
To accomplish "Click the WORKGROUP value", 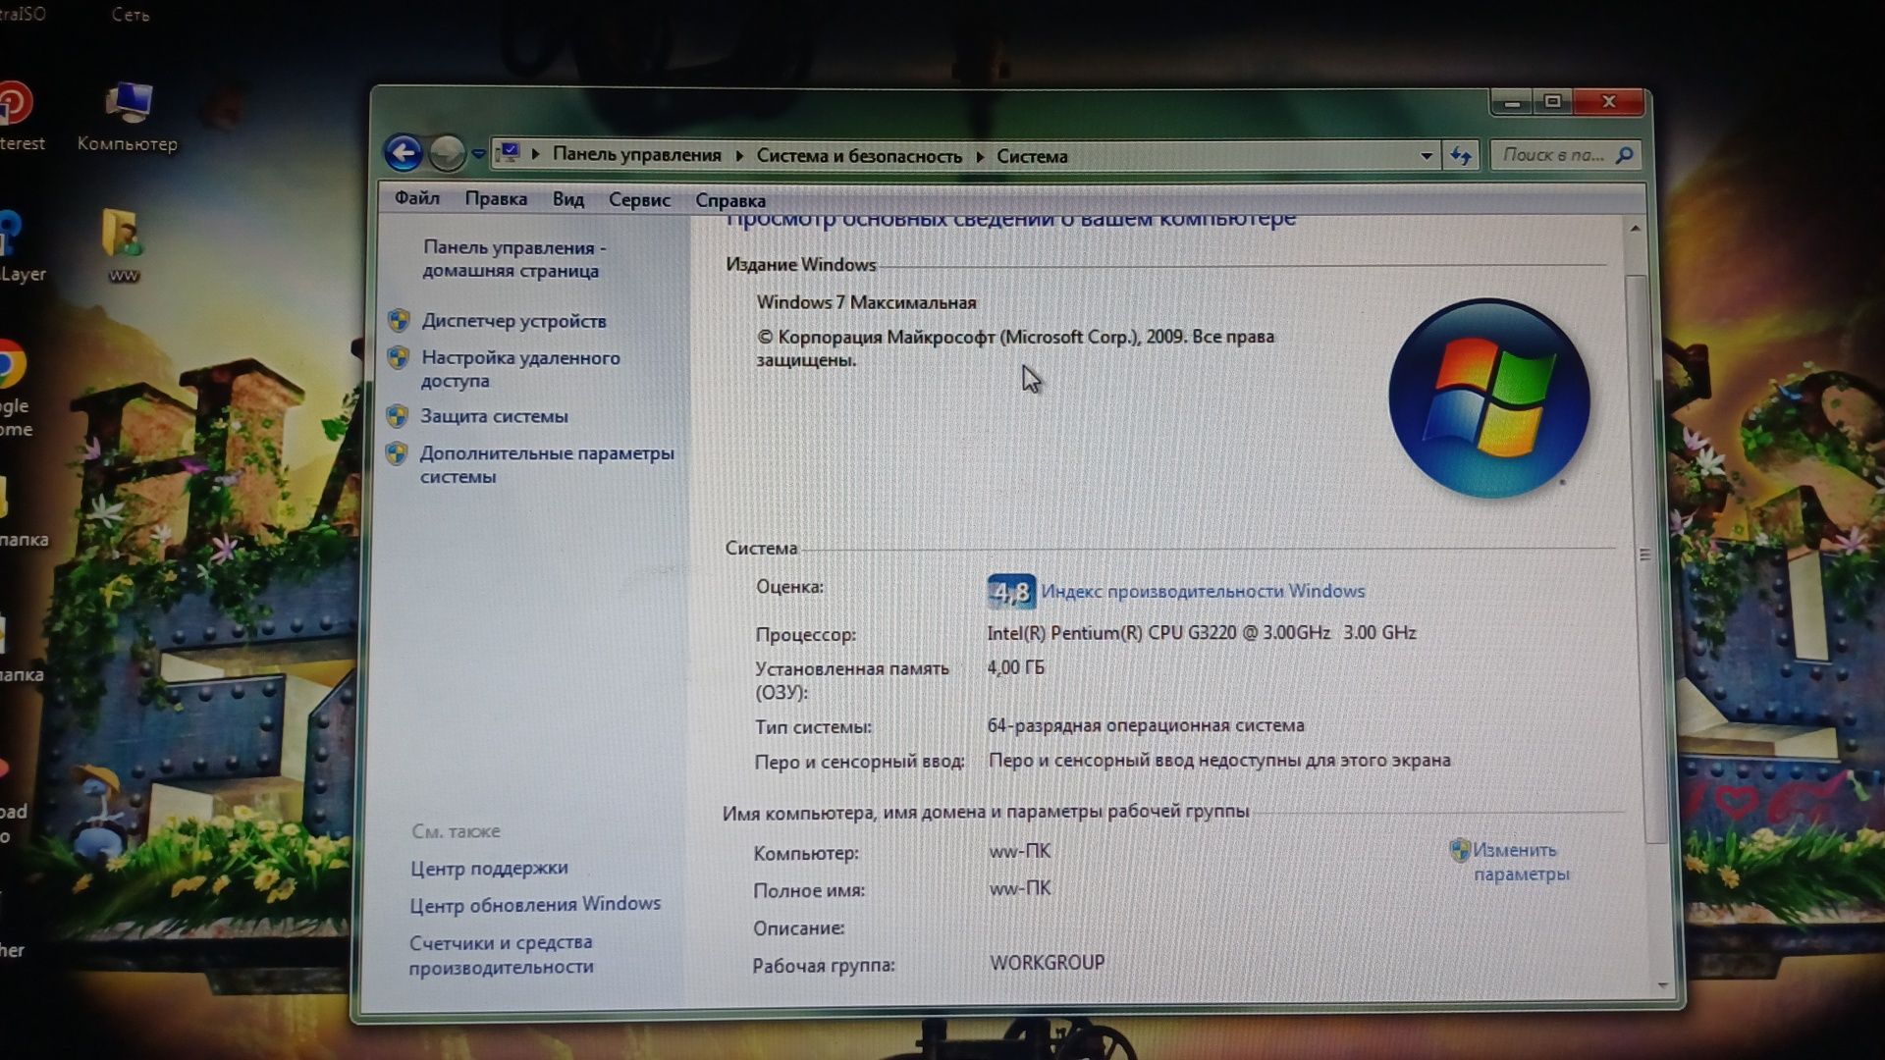I will click(x=1047, y=963).
